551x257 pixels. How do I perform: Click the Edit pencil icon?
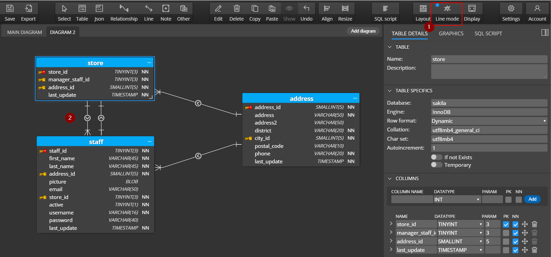tap(218, 9)
